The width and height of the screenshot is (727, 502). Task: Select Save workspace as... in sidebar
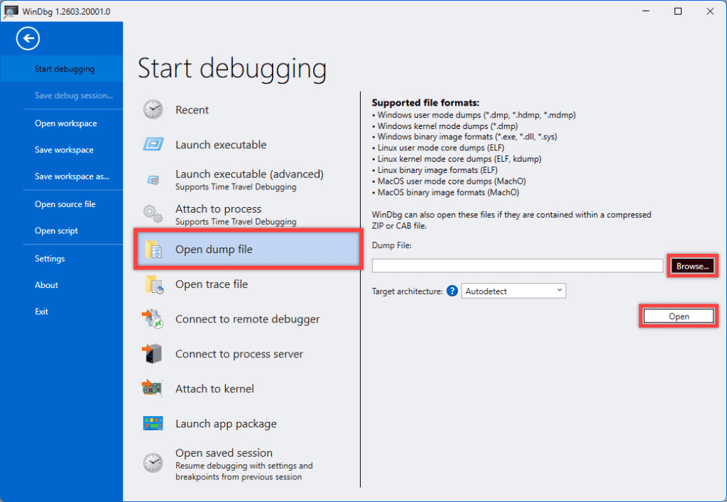[72, 177]
